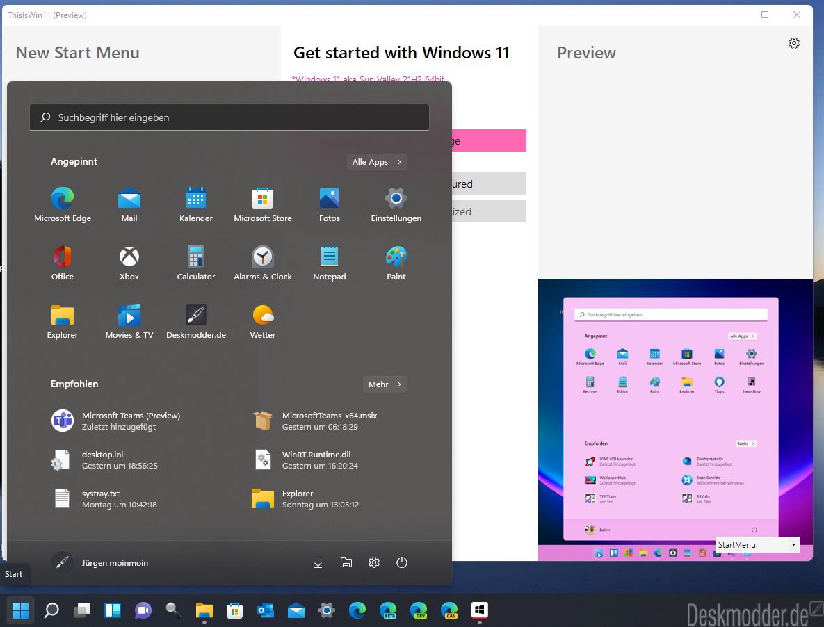Open Explorer from pinned apps
Screen dimensions: 824x627
pos(63,321)
